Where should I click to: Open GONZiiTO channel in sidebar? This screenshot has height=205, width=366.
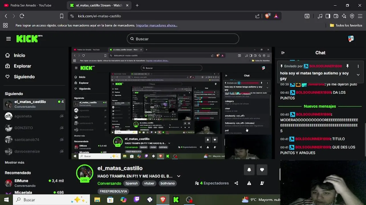point(34,128)
